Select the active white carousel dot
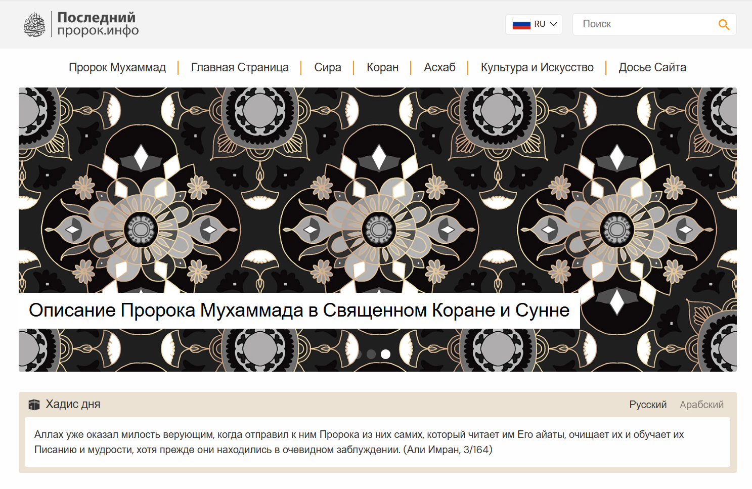 (385, 354)
